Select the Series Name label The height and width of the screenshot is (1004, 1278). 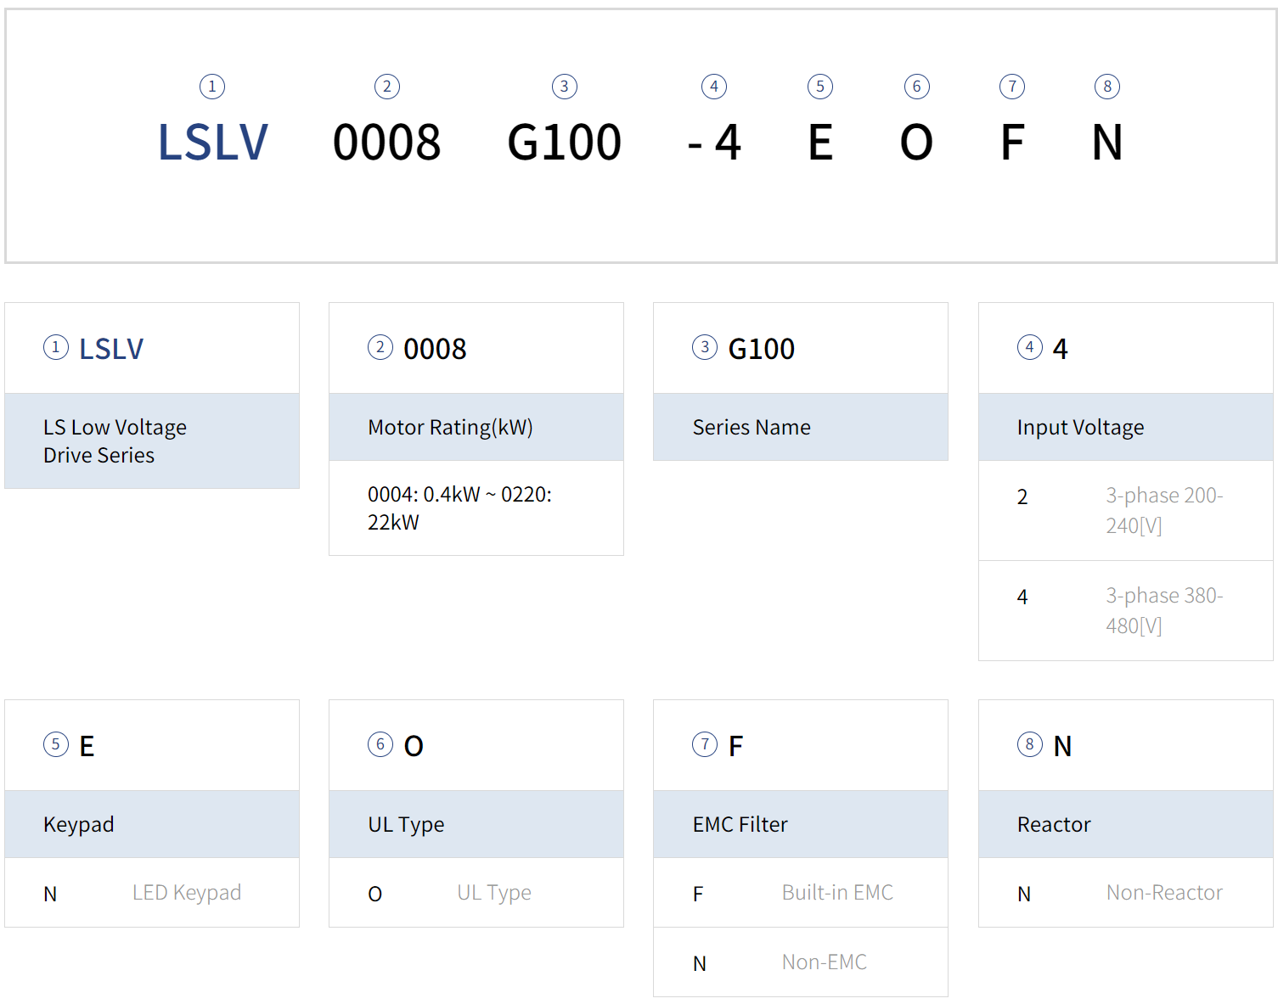(x=752, y=427)
